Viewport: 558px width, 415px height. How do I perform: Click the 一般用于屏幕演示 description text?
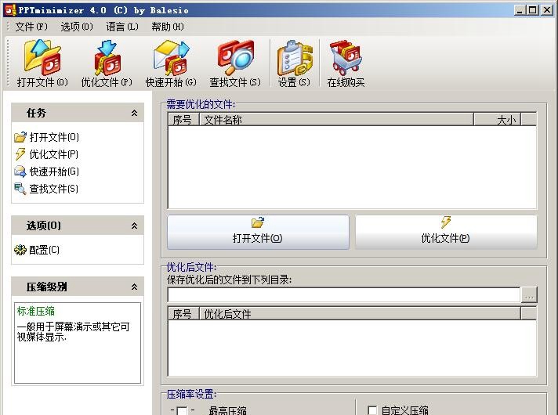73,331
